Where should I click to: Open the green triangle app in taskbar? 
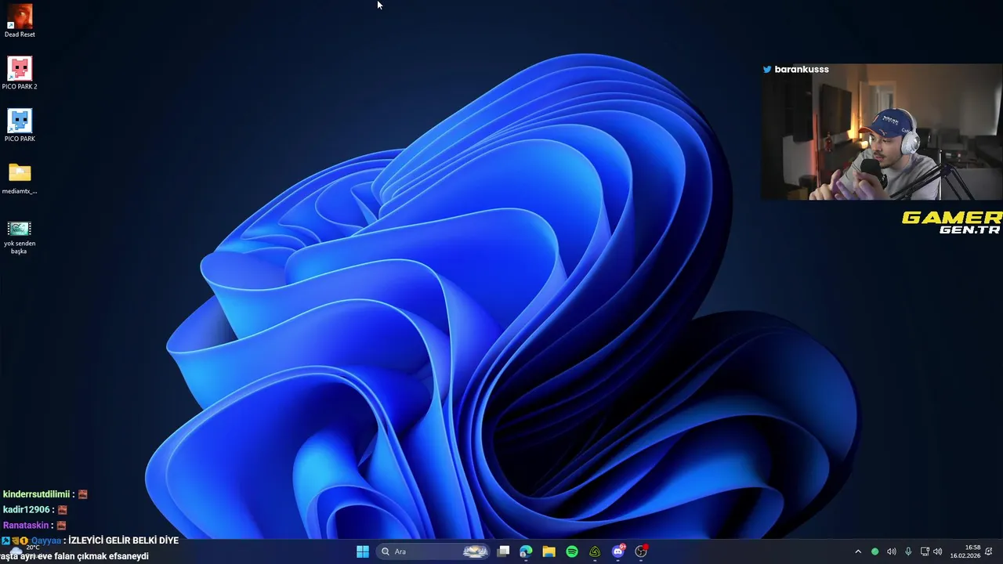595,551
